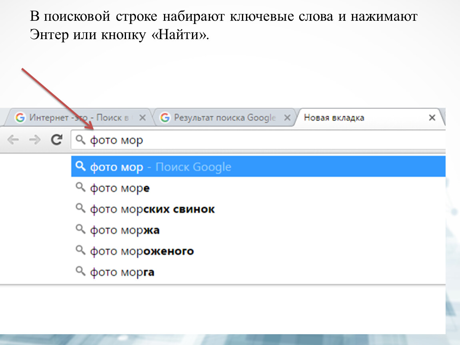The height and width of the screenshot is (345, 460).
Task: Click the browser Back arrow
Action: click(x=13, y=140)
